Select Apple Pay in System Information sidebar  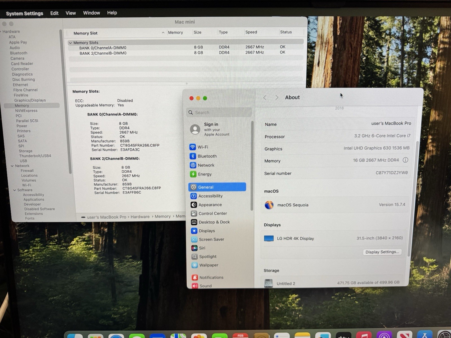pyautogui.click(x=18, y=42)
